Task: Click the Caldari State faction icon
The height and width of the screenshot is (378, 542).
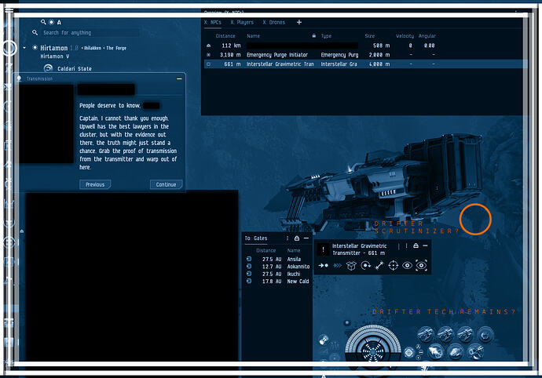Action: [x=48, y=68]
